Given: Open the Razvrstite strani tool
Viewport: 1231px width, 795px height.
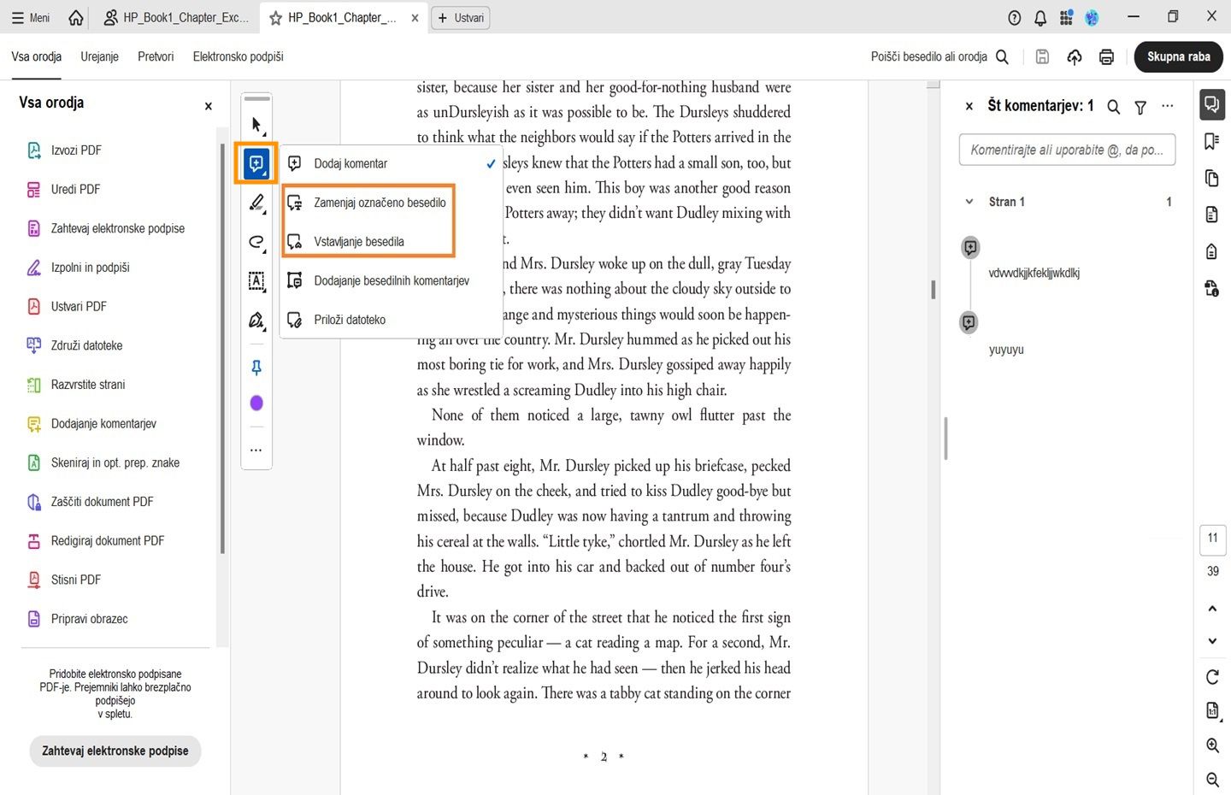Looking at the screenshot, I should click(x=75, y=385).
